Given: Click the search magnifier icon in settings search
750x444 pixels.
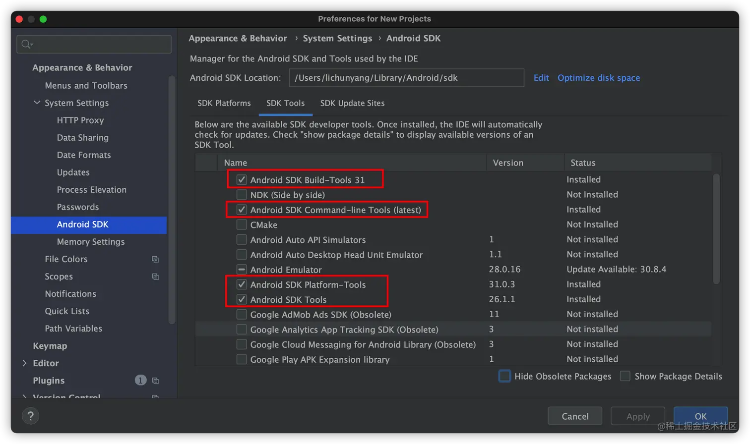Looking at the screenshot, I should pos(27,44).
